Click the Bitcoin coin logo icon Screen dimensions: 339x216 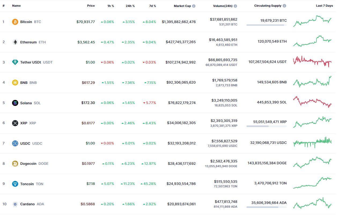[15, 22]
